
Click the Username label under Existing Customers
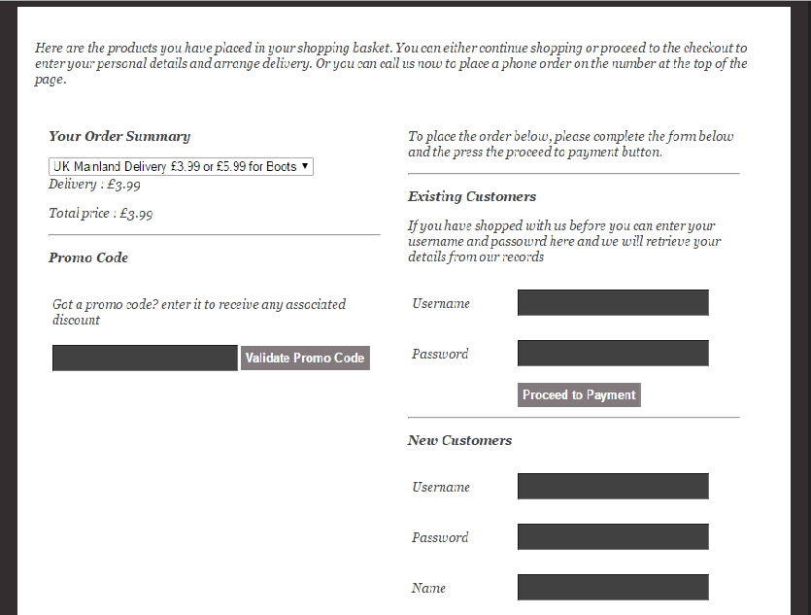[441, 304]
